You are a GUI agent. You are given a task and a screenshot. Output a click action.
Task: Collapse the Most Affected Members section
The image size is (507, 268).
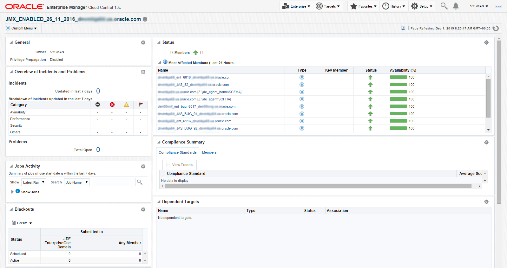point(160,62)
